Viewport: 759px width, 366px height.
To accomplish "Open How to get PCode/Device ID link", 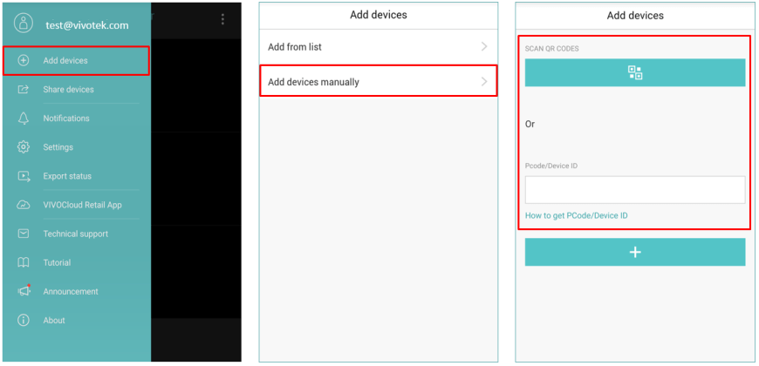I will coord(576,215).
